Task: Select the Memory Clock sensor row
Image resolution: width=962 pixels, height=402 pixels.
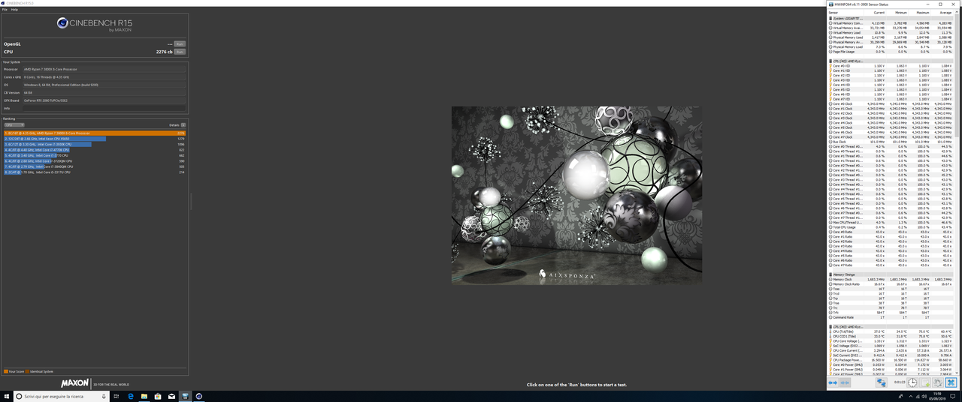Action: point(891,280)
